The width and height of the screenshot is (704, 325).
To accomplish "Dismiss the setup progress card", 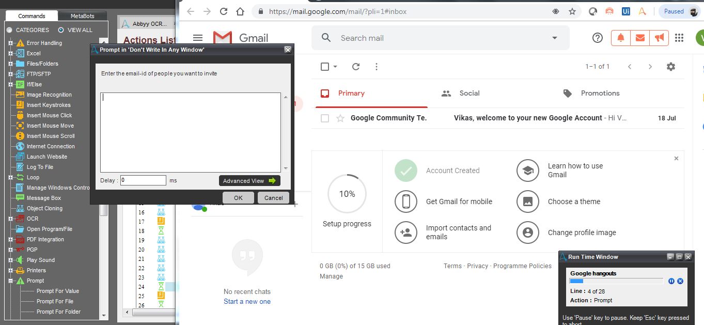I will 676,159.
